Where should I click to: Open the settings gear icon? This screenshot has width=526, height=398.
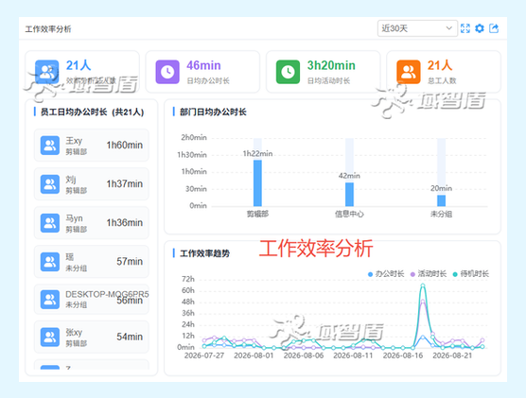(480, 28)
